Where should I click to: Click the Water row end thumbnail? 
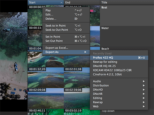coord(95,36)
